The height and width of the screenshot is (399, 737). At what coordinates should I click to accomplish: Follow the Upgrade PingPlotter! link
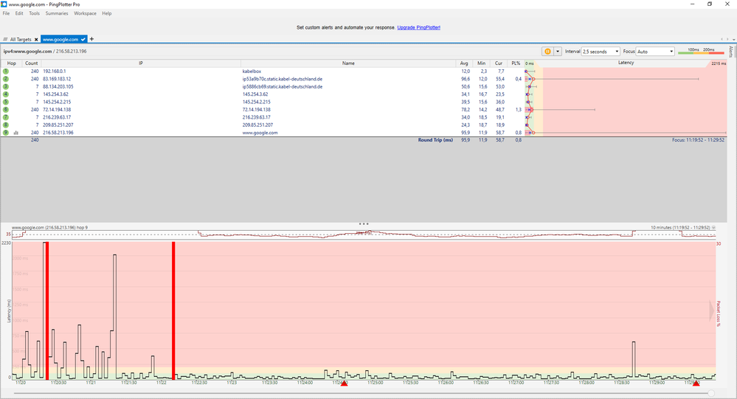click(x=419, y=27)
